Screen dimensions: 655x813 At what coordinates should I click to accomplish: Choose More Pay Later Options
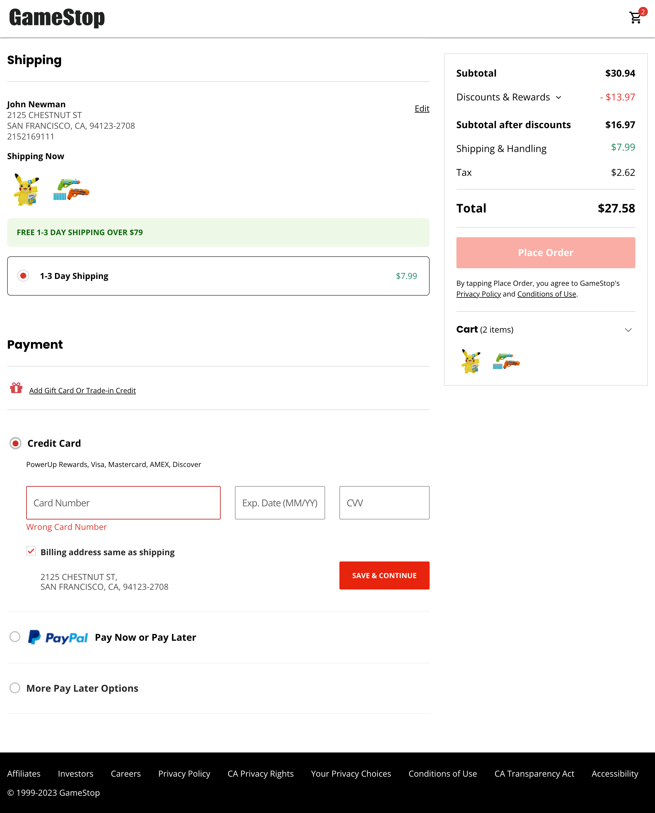point(15,688)
